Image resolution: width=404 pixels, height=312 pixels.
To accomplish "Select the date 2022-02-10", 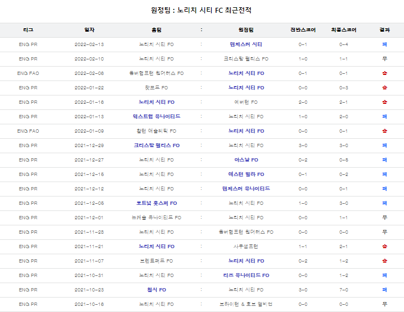I will (x=89, y=59).
